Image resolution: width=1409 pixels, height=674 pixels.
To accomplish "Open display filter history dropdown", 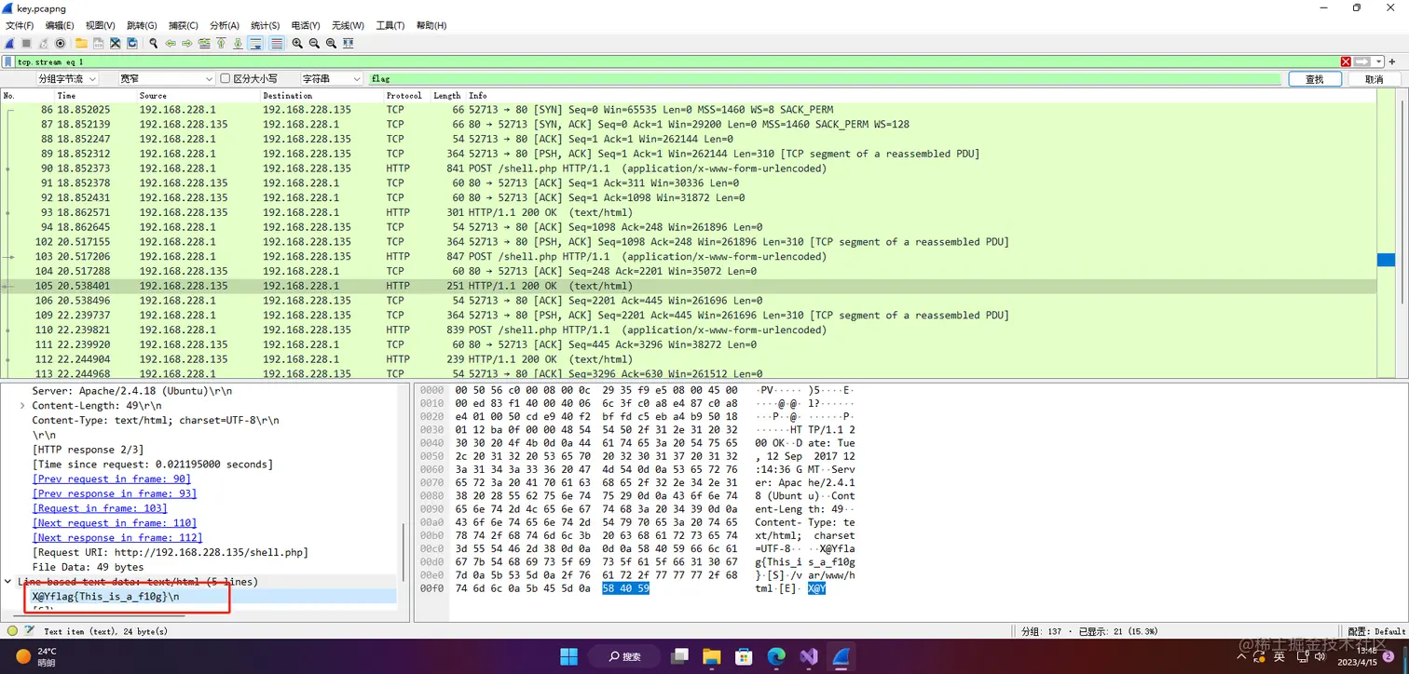I will point(1379,61).
